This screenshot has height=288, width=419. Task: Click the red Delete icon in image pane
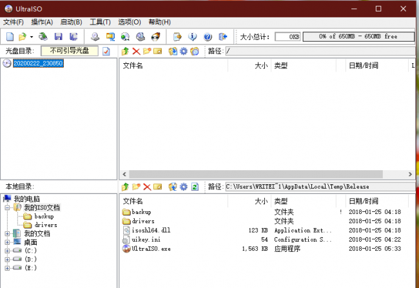(136, 51)
